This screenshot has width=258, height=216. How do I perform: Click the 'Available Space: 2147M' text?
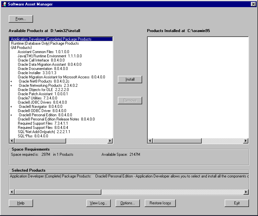click(x=121, y=154)
